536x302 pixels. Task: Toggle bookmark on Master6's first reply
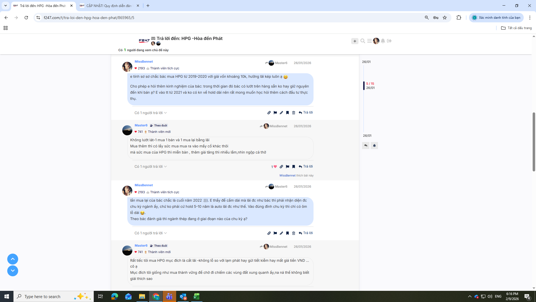tap(294, 167)
